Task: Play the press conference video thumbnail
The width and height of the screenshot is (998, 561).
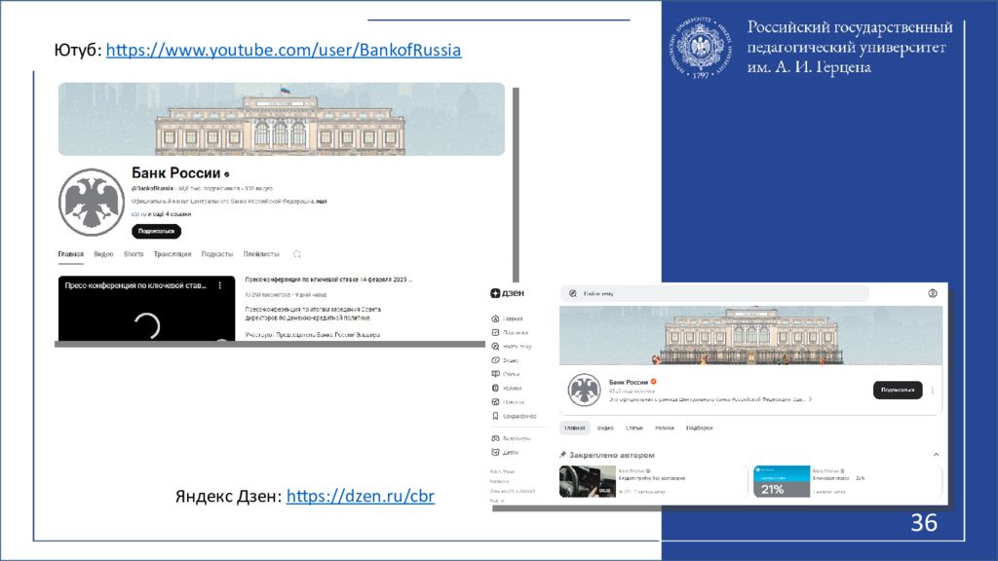Action: 146,309
